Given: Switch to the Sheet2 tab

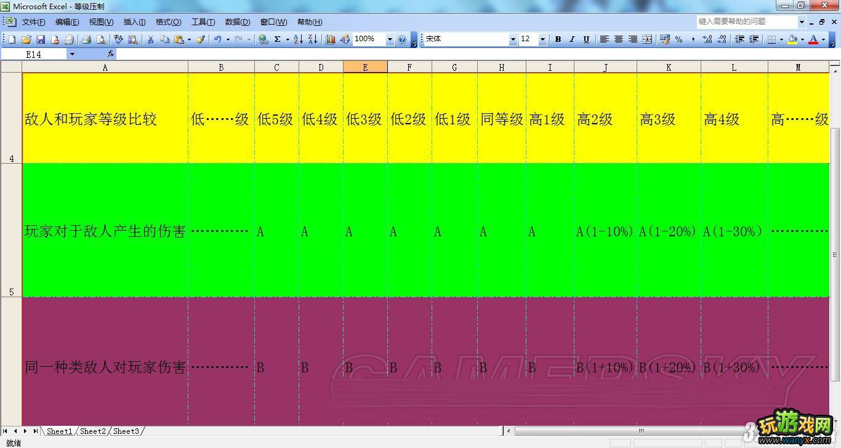Looking at the screenshot, I should pyautogui.click(x=93, y=431).
